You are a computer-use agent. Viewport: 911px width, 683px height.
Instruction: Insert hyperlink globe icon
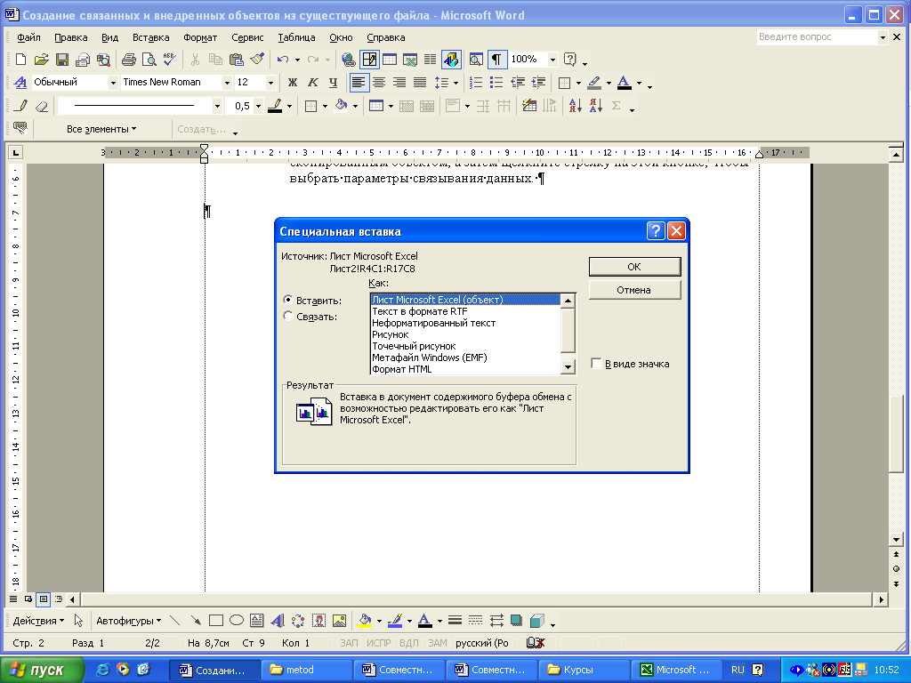(x=348, y=60)
